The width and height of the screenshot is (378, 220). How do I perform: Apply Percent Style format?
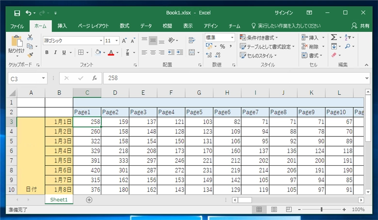pyautogui.click(x=222, y=46)
